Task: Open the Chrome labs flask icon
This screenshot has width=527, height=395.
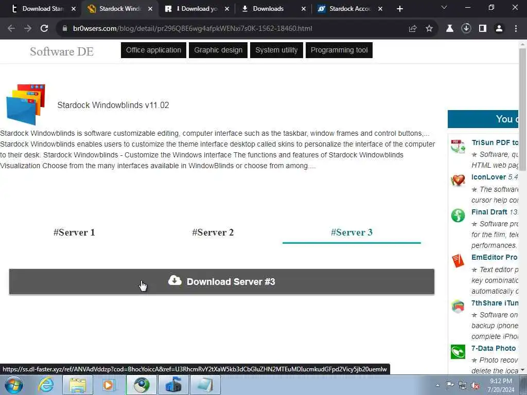Action: click(x=449, y=29)
